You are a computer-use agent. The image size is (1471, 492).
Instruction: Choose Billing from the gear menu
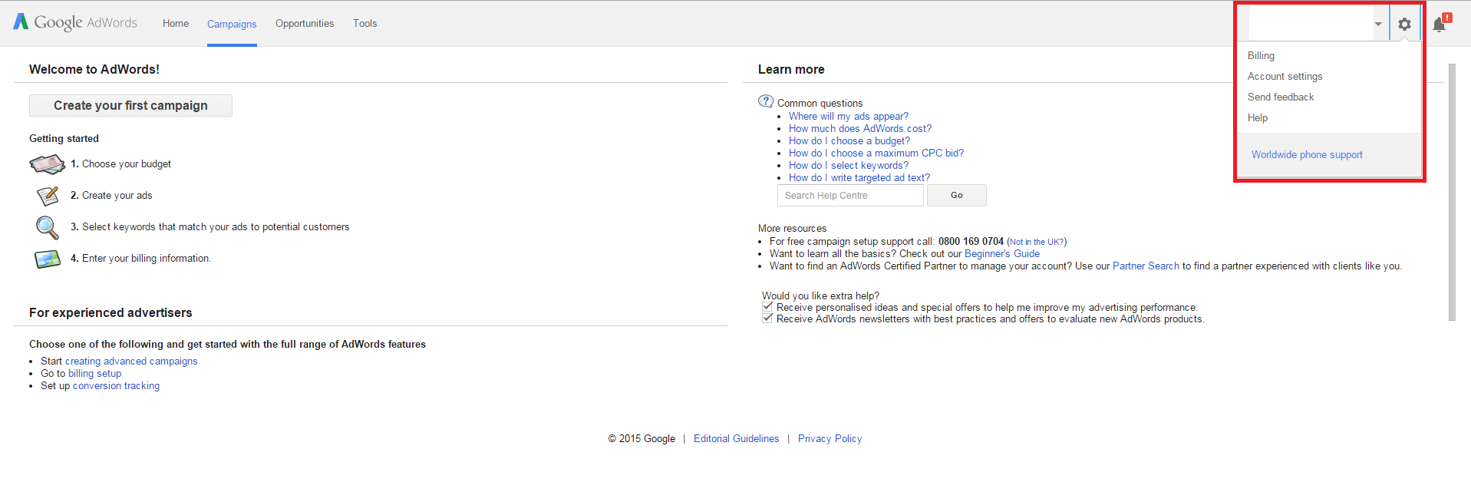[x=1261, y=55]
